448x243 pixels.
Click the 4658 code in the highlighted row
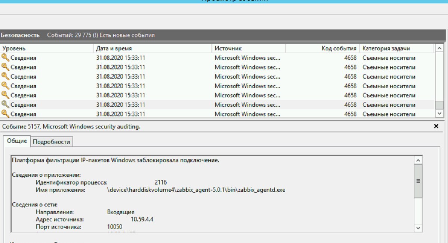pyautogui.click(x=350, y=105)
